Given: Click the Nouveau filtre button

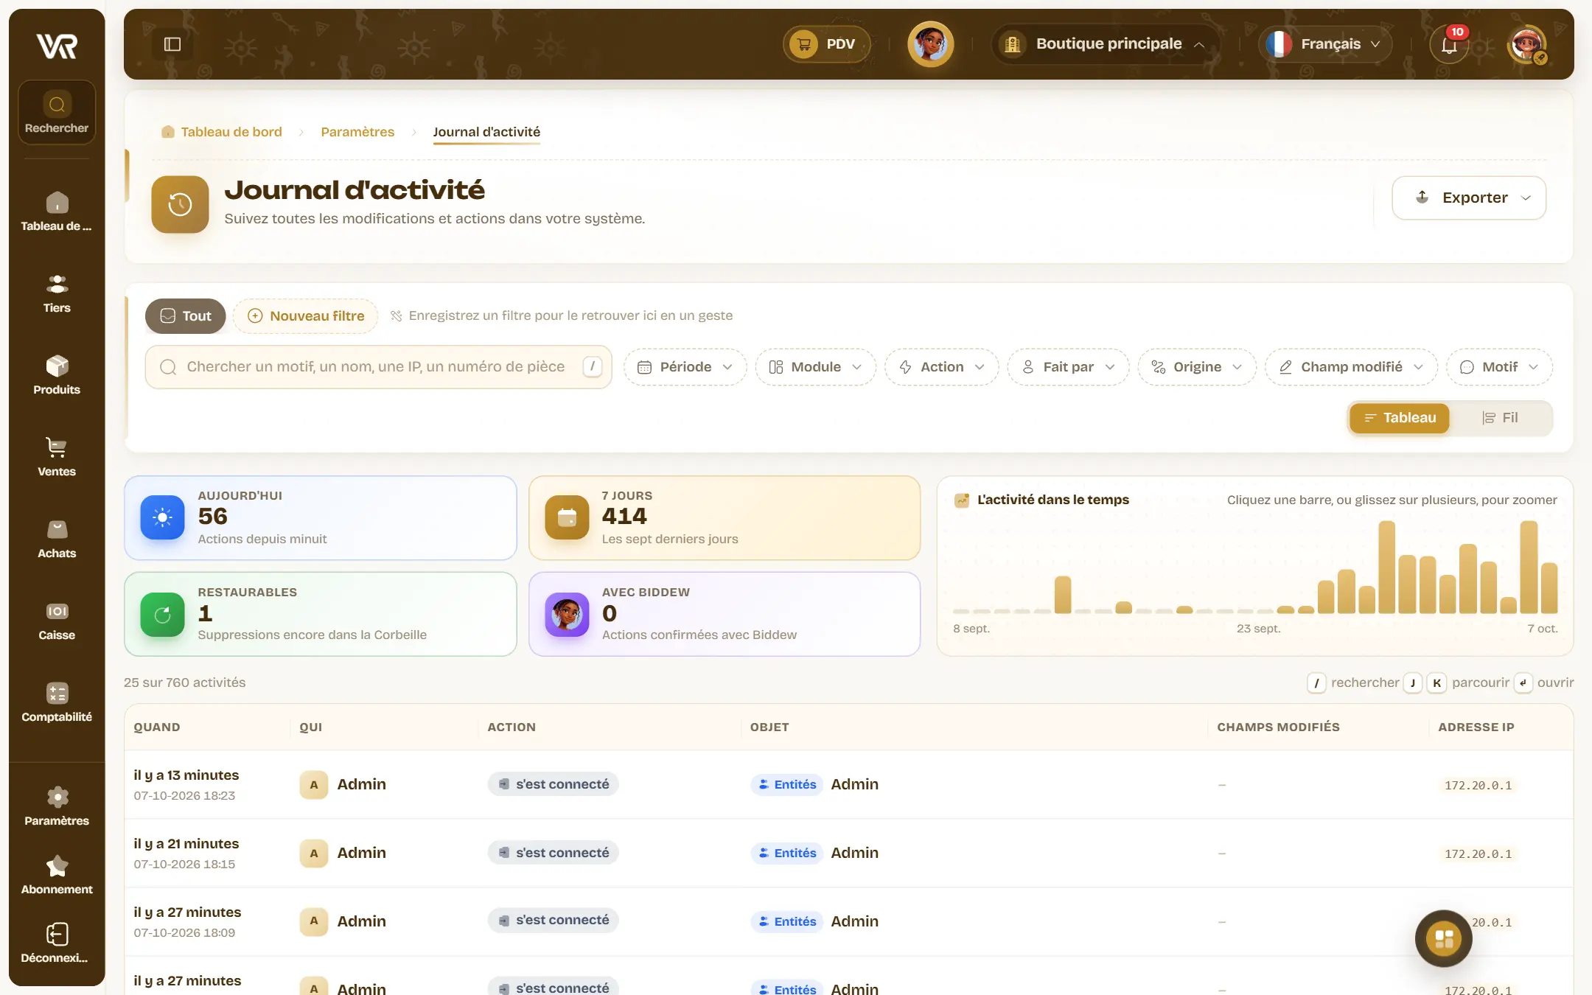Looking at the screenshot, I should 306,316.
